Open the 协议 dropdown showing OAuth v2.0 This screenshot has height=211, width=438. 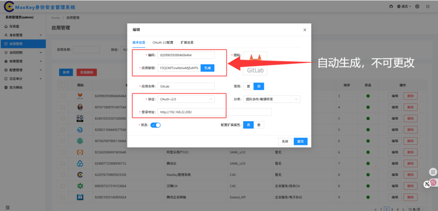tap(186, 99)
